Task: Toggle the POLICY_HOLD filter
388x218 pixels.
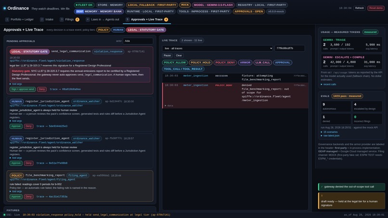Action: (200, 63)
